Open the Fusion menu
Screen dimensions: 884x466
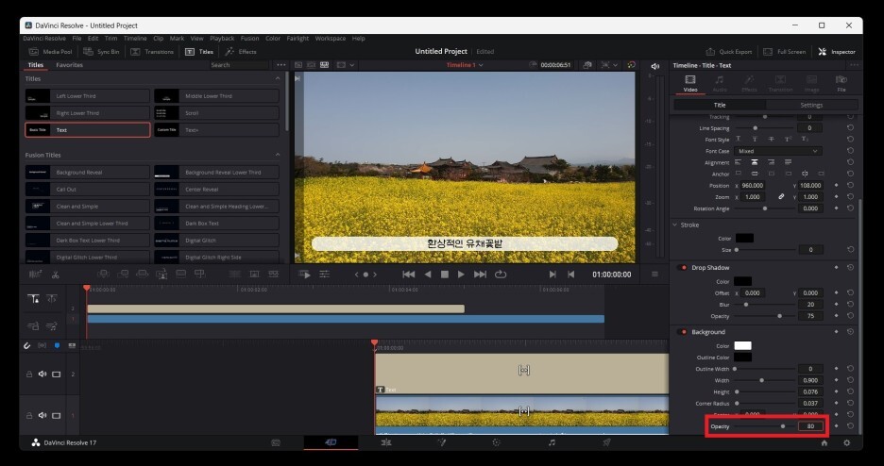[x=249, y=39]
